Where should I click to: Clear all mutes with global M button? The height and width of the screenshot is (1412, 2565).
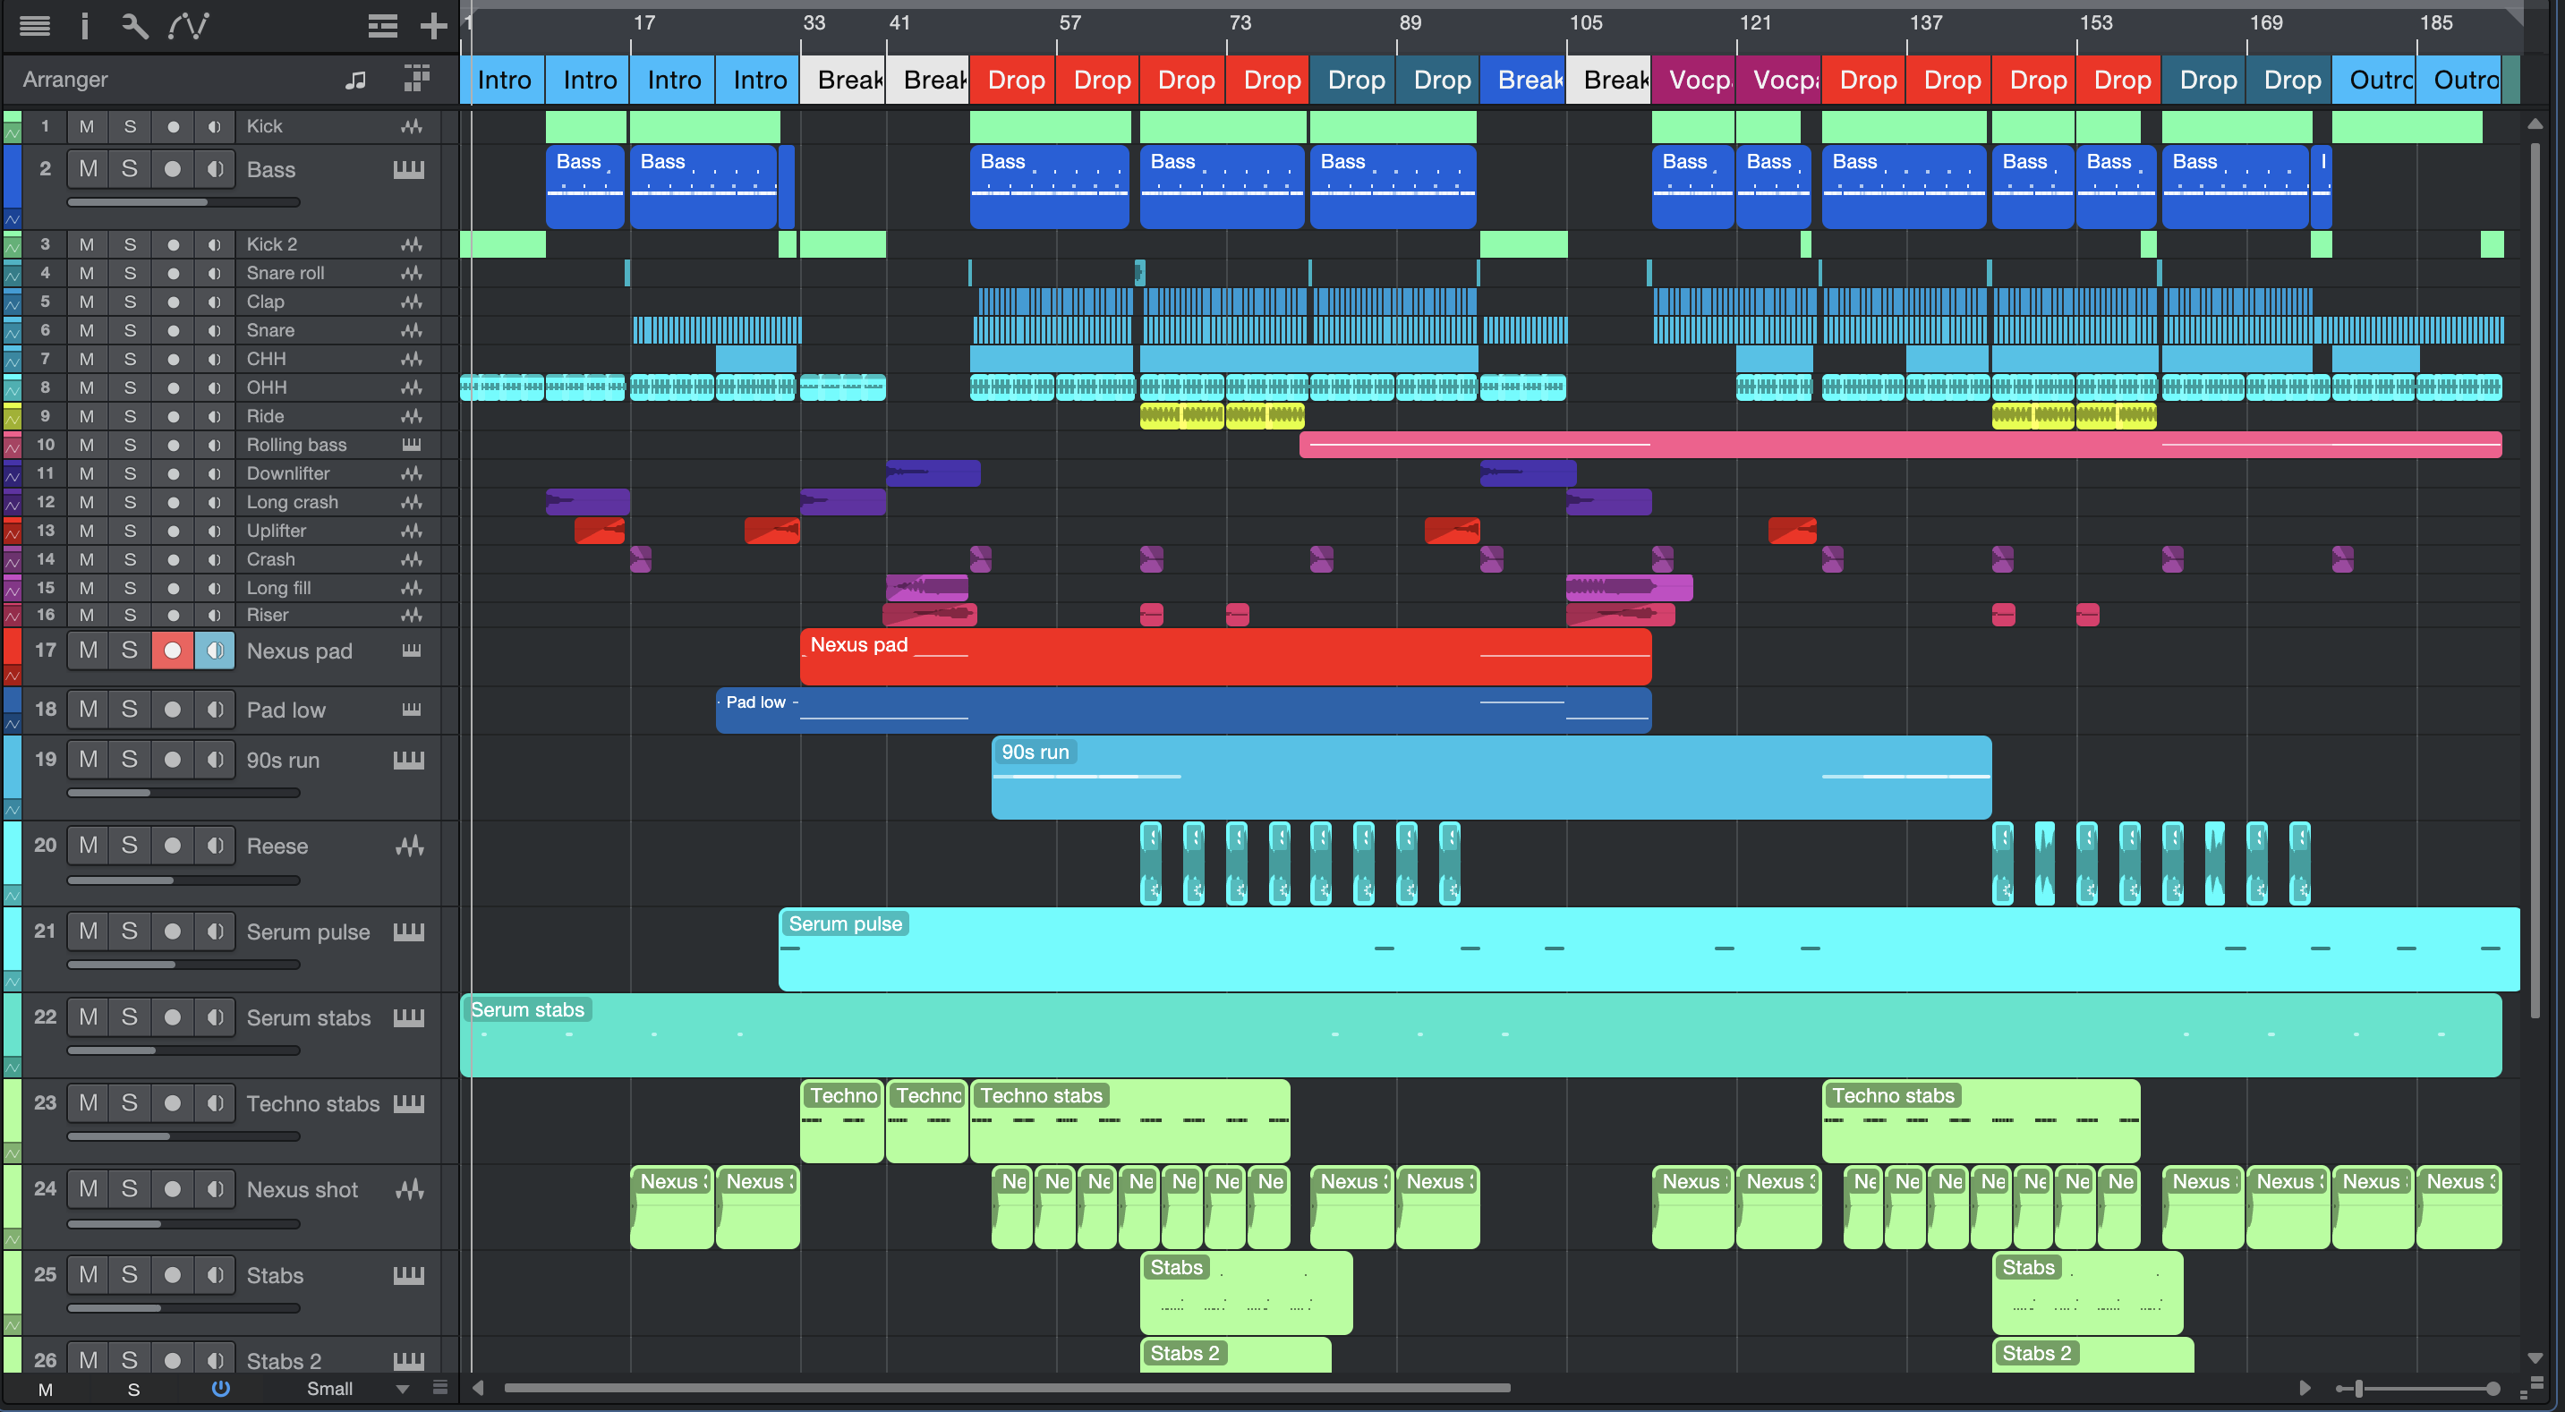pos(45,1389)
